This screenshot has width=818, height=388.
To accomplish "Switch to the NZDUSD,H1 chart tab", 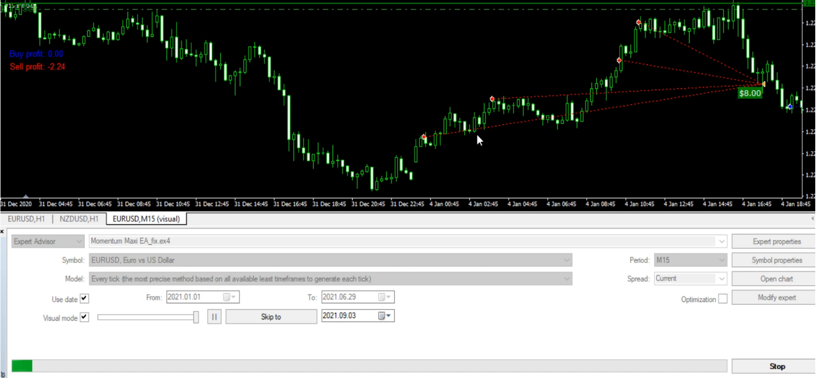I will [x=79, y=219].
